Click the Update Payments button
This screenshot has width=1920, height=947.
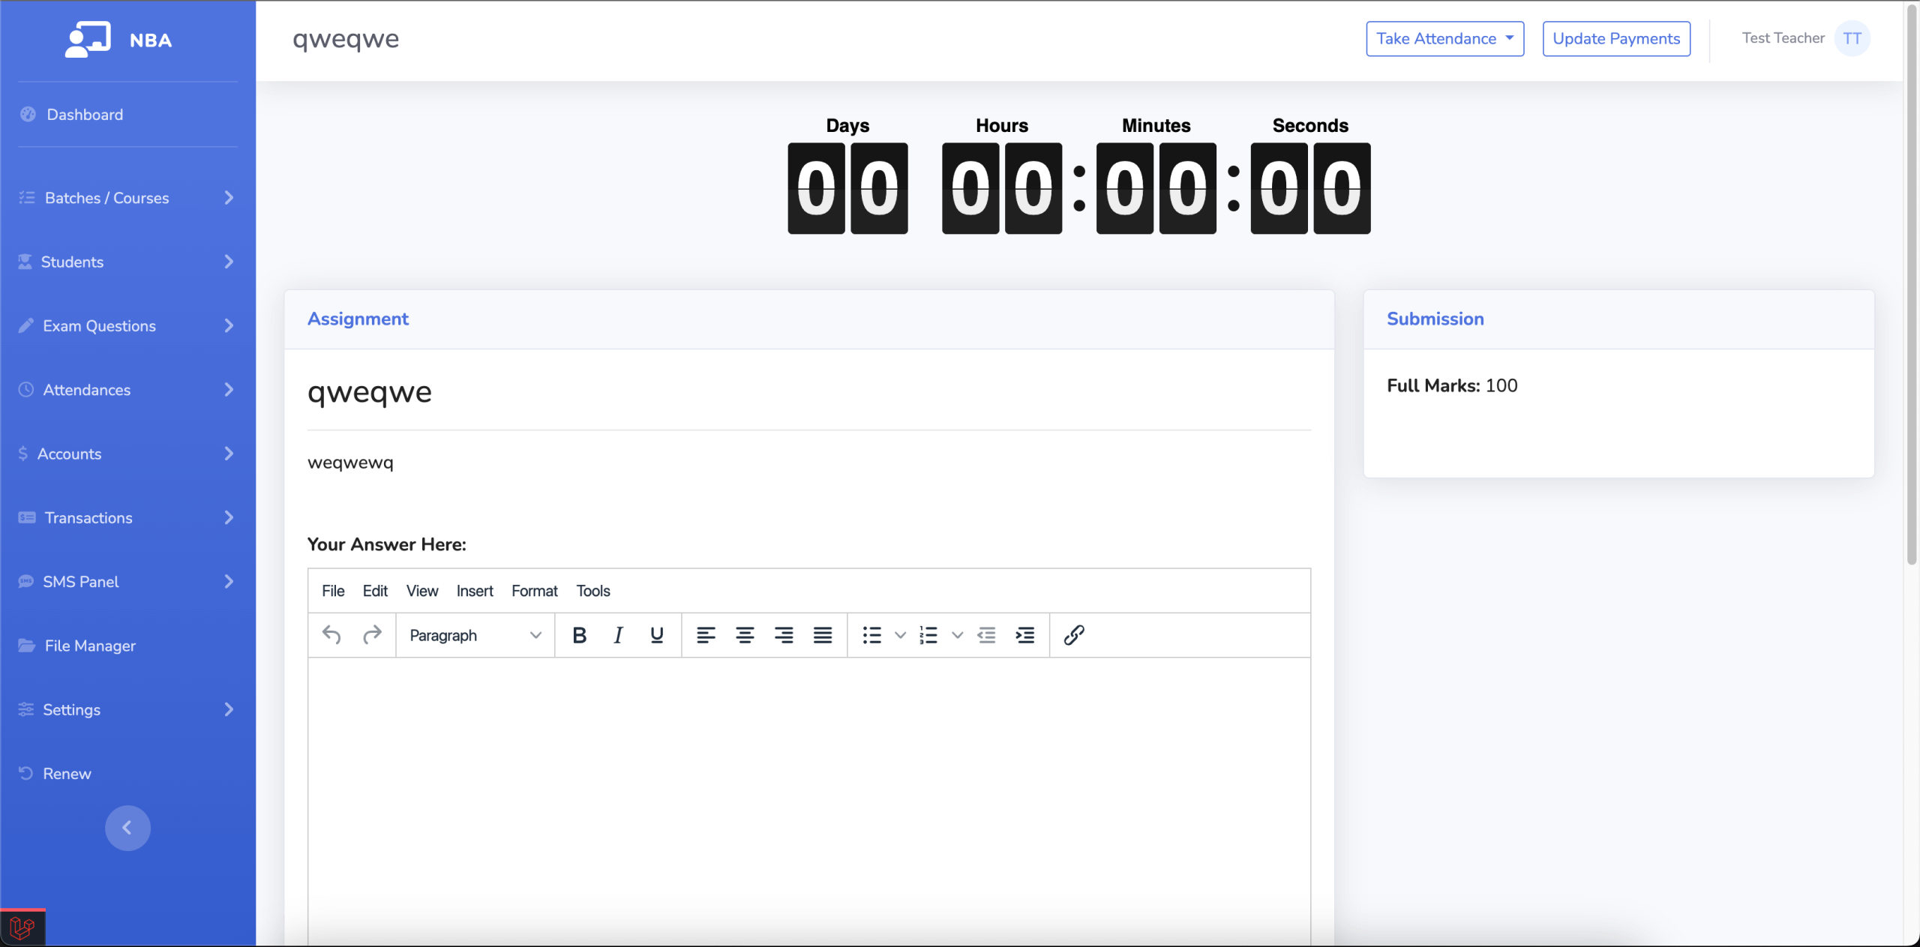(x=1616, y=39)
